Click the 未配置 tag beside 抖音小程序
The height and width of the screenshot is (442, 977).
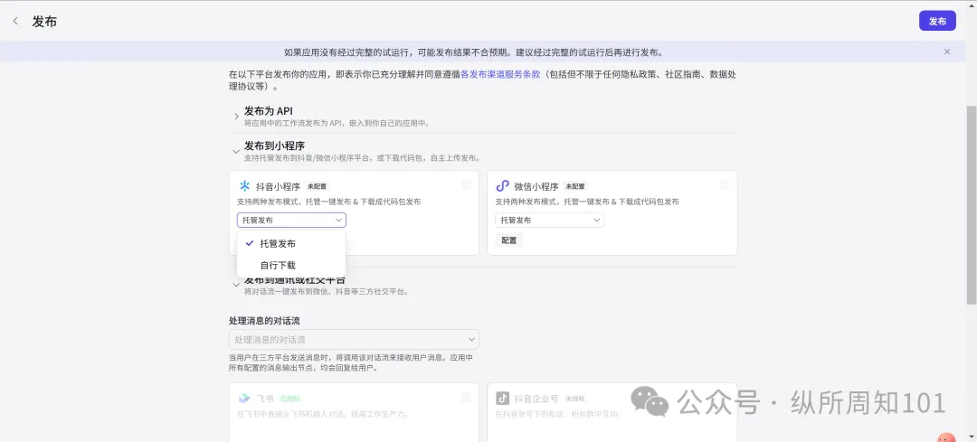click(x=318, y=186)
